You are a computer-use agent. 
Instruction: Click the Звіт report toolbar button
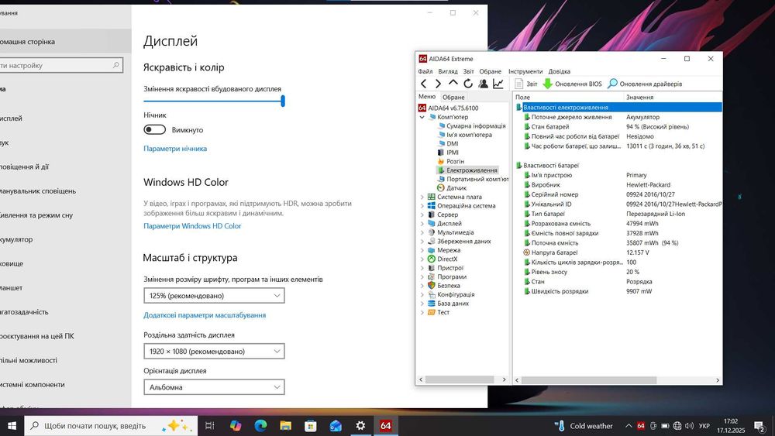tap(526, 84)
